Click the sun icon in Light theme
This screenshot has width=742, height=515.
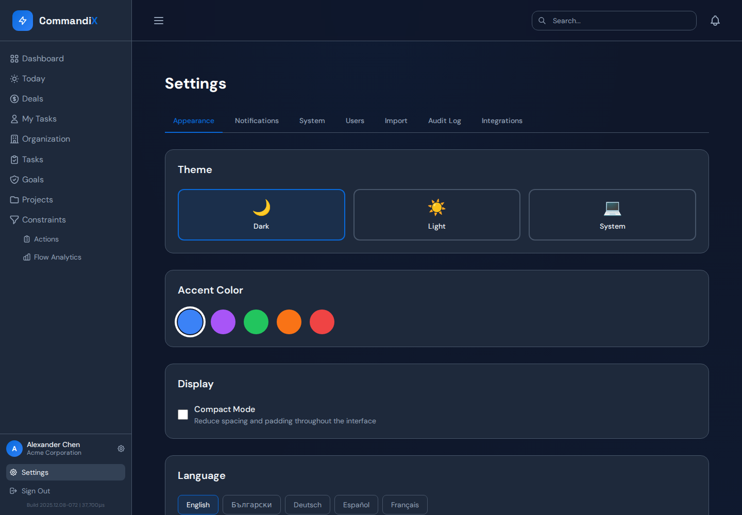coord(436,208)
